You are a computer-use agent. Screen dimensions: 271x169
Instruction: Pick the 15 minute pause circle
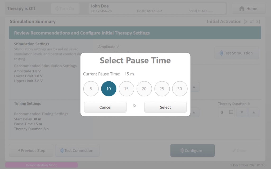[x=126, y=89]
